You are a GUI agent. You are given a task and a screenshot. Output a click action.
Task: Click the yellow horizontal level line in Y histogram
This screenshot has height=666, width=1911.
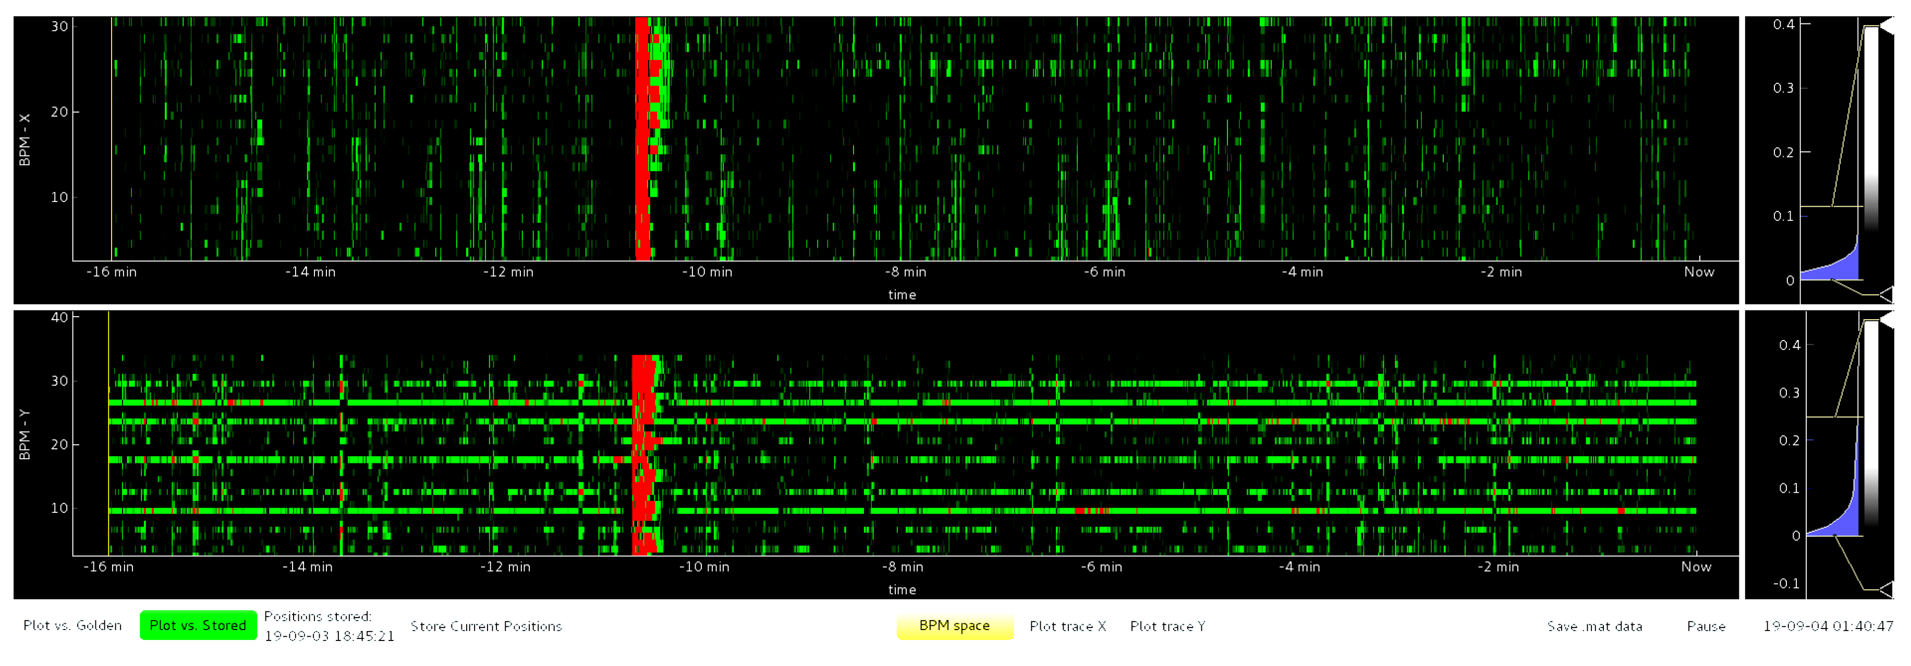pos(1821,417)
